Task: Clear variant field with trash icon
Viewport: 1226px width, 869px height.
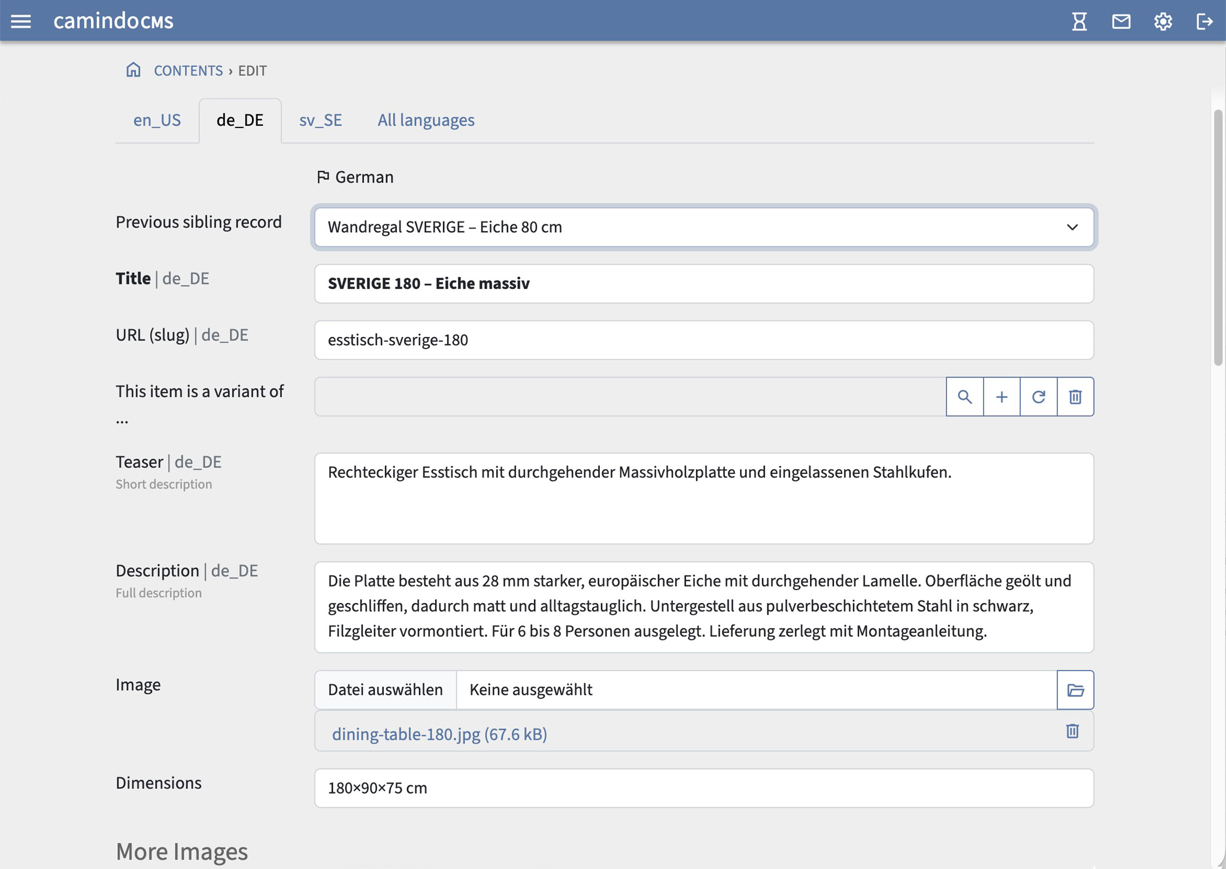Action: (x=1075, y=397)
